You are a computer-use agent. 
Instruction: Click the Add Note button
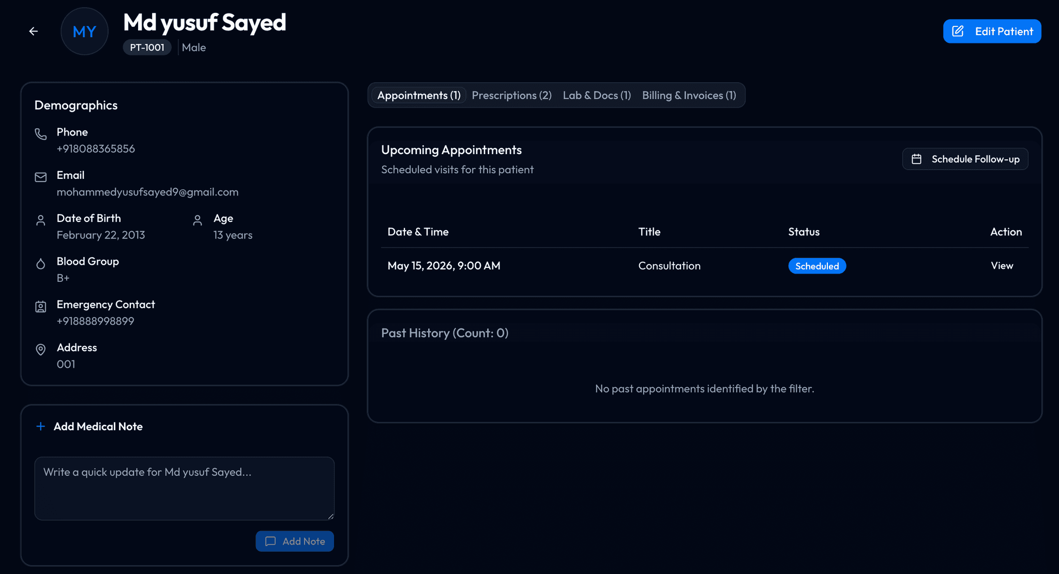tap(295, 541)
